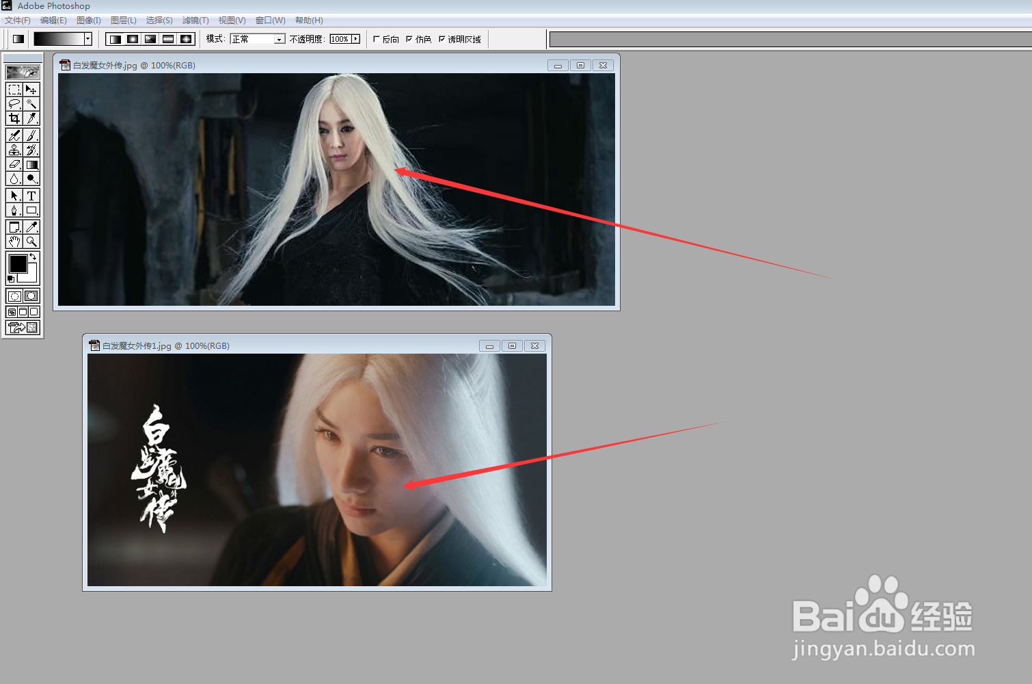
Task: Enable the 反向 reverse checkbox
Action: 376,39
